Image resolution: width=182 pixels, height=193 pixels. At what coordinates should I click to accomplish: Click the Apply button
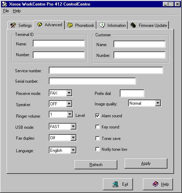(x=146, y=163)
